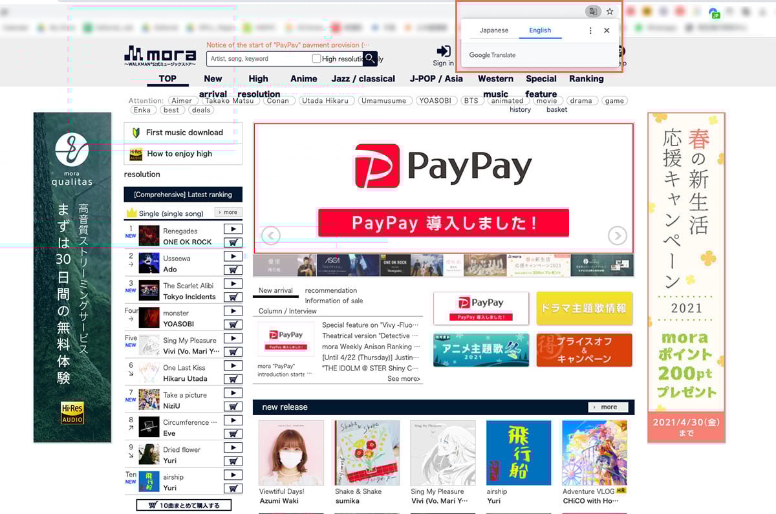776x514 pixels.
Task: Add One Last Kiss to cart
Action: tap(233, 379)
